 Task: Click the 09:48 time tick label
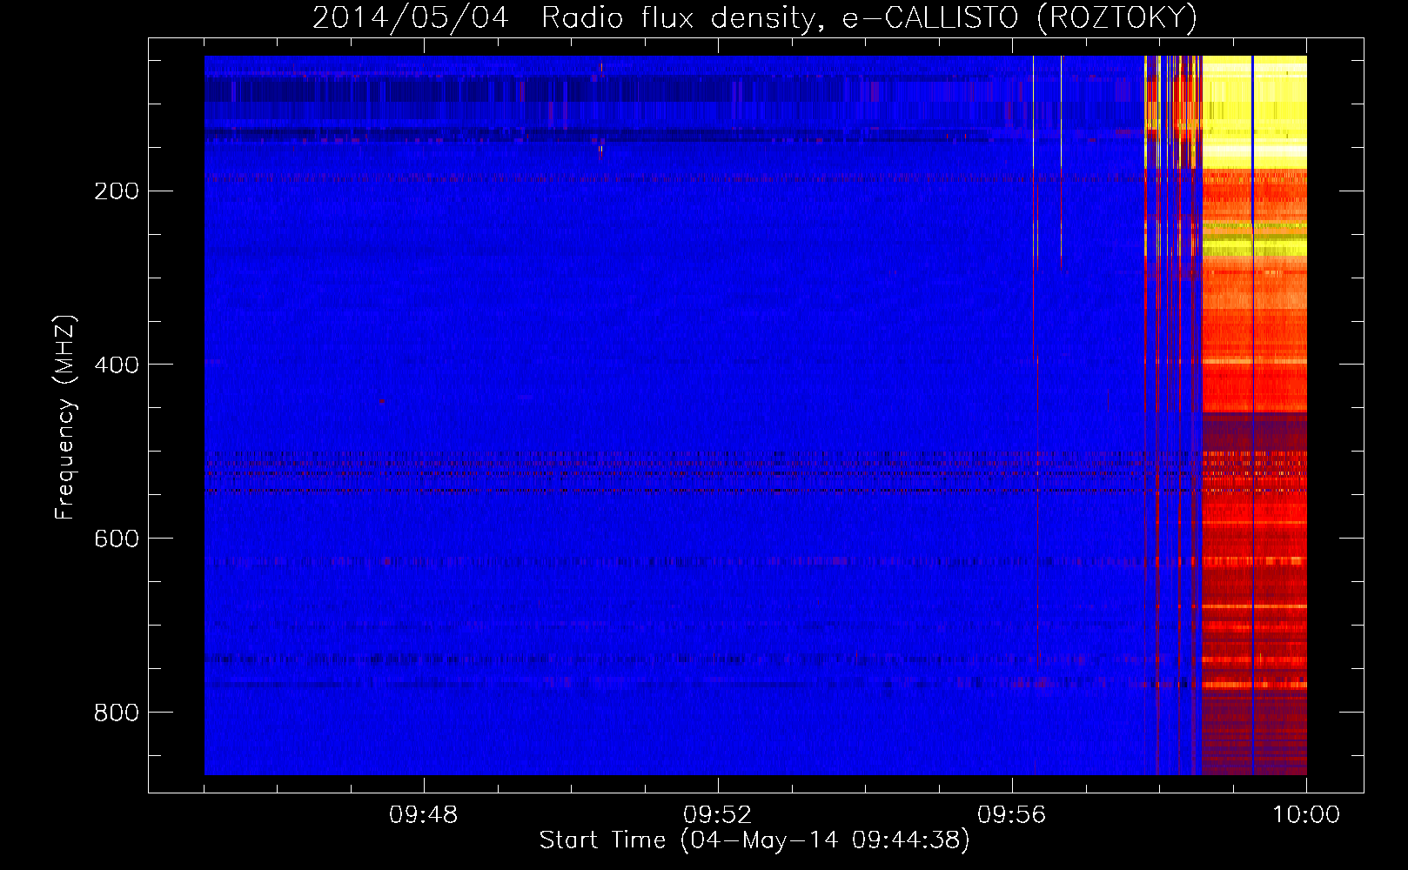click(x=424, y=815)
